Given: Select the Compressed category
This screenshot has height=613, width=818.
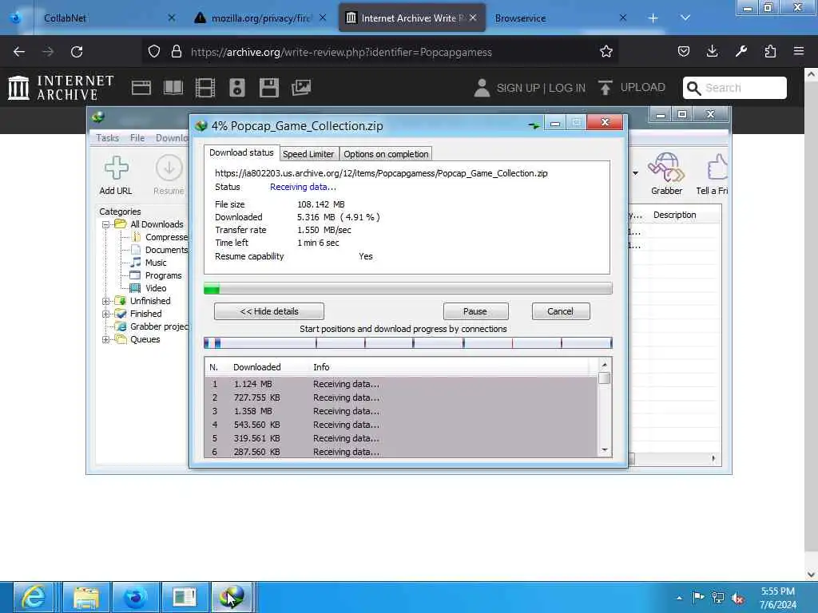Looking at the screenshot, I should click(x=166, y=237).
